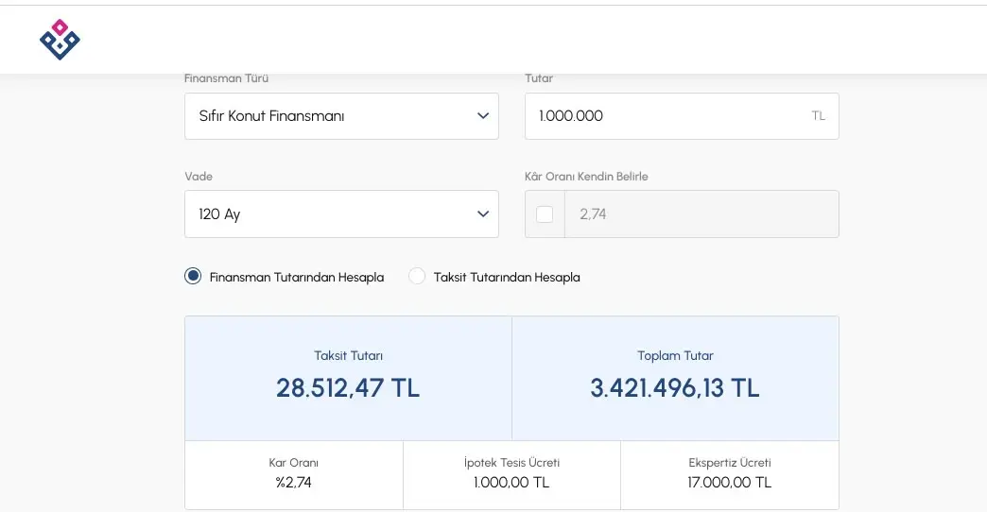Enable the Kâr Oranı Kendin Belirle checkbox

pos(545,214)
